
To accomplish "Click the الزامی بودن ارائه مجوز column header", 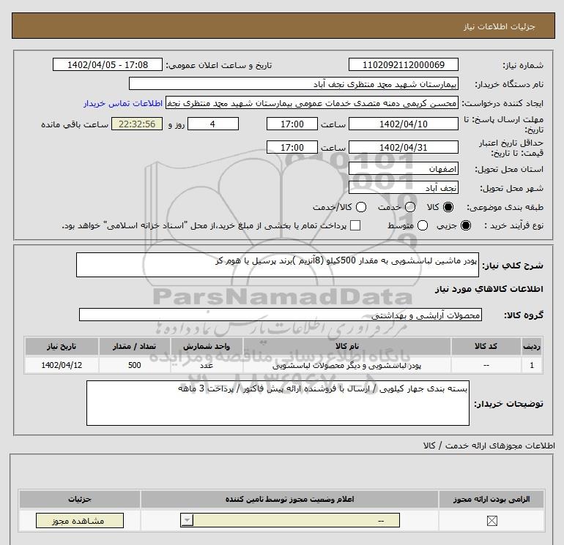I will coord(491,500).
